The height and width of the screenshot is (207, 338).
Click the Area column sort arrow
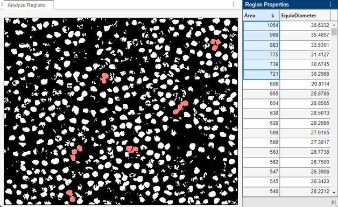(x=273, y=16)
